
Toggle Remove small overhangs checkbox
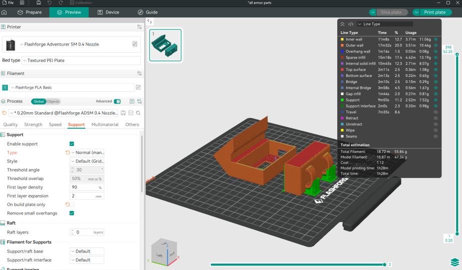point(72,213)
